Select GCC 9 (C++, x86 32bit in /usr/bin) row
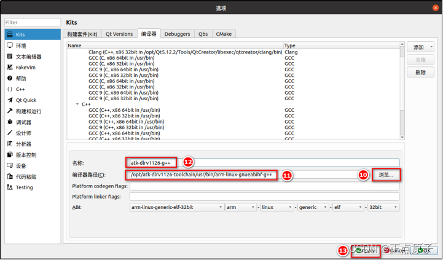The height and width of the screenshot is (260, 443). (233, 127)
